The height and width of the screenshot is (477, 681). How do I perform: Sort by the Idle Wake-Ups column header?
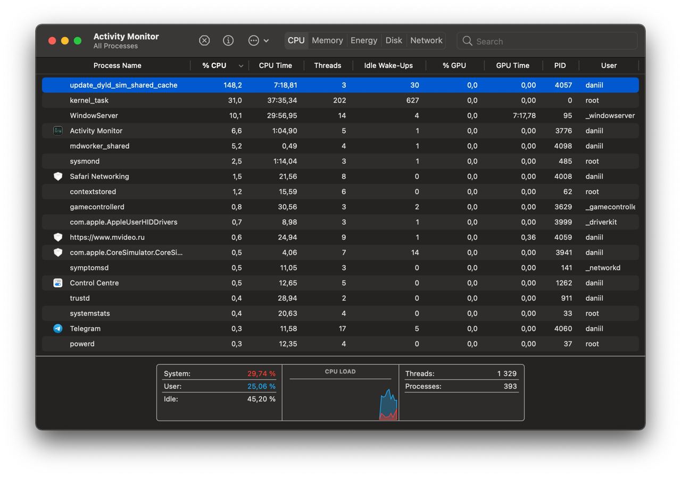[x=388, y=65]
